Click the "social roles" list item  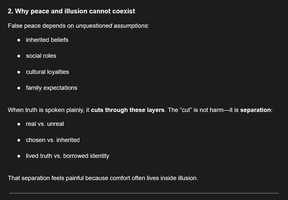coord(41,56)
